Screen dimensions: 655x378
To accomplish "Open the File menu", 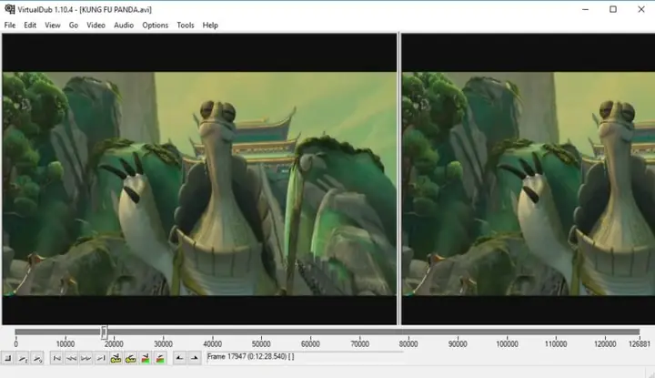I will click(x=10, y=26).
